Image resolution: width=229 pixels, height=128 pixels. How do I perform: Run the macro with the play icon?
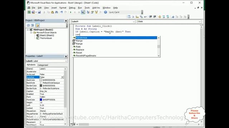[x=71, y=12]
